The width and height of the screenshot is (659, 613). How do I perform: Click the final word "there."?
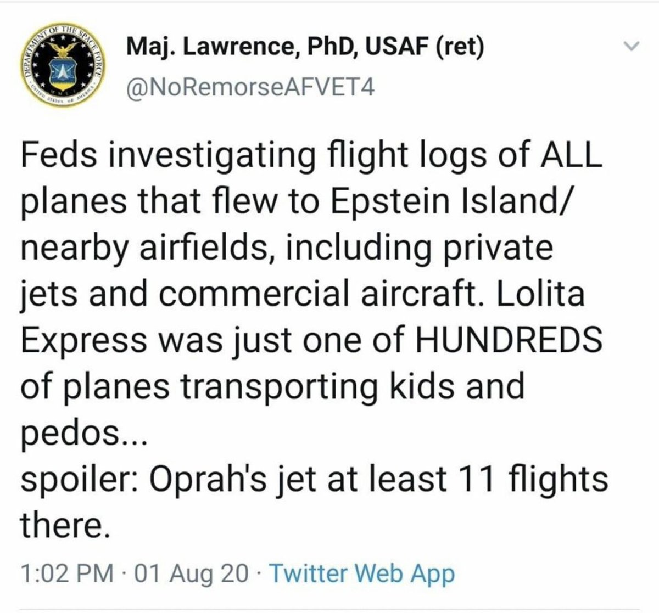click(62, 525)
